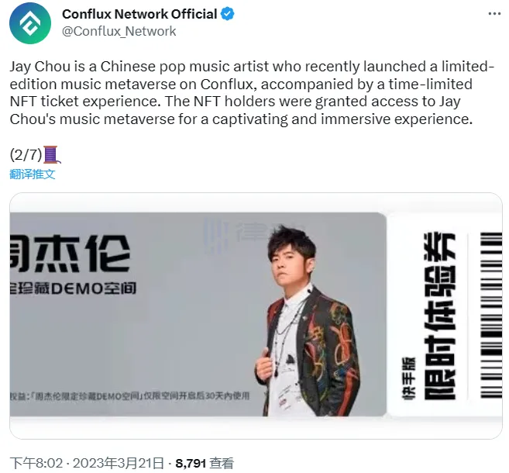The height and width of the screenshot is (473, 509).
Task: Open the three-dot more options menu
Action: pyautogui.click(x=494, y=14)
